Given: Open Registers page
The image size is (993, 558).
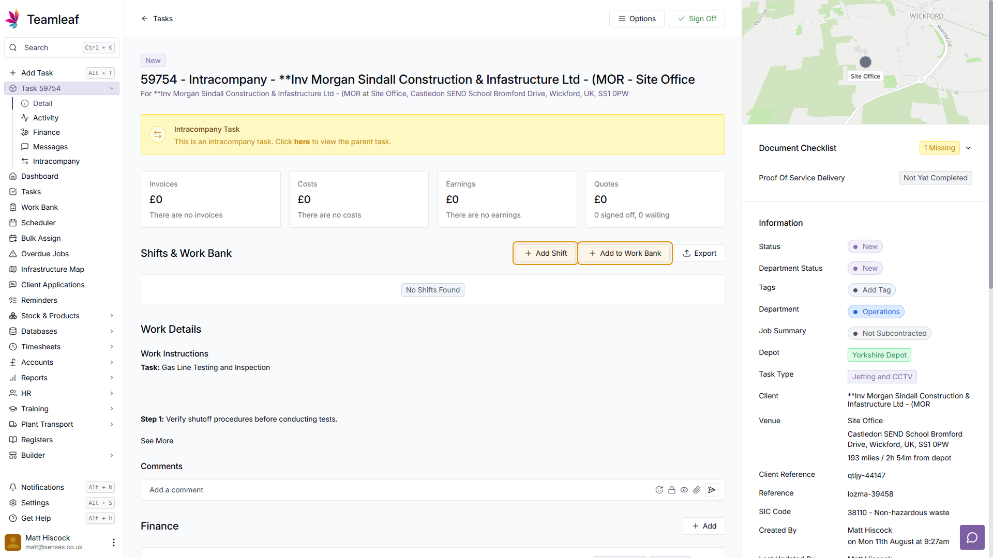Looking at the screenshot, I should point(62,440).
